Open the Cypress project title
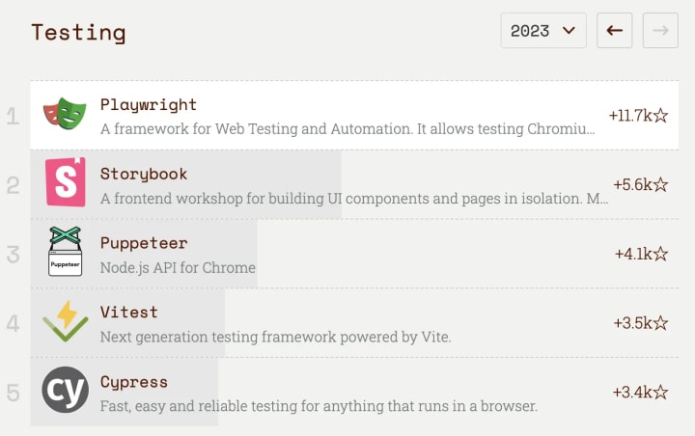Screen dimensions: 695x436 [x=134, y=382]
